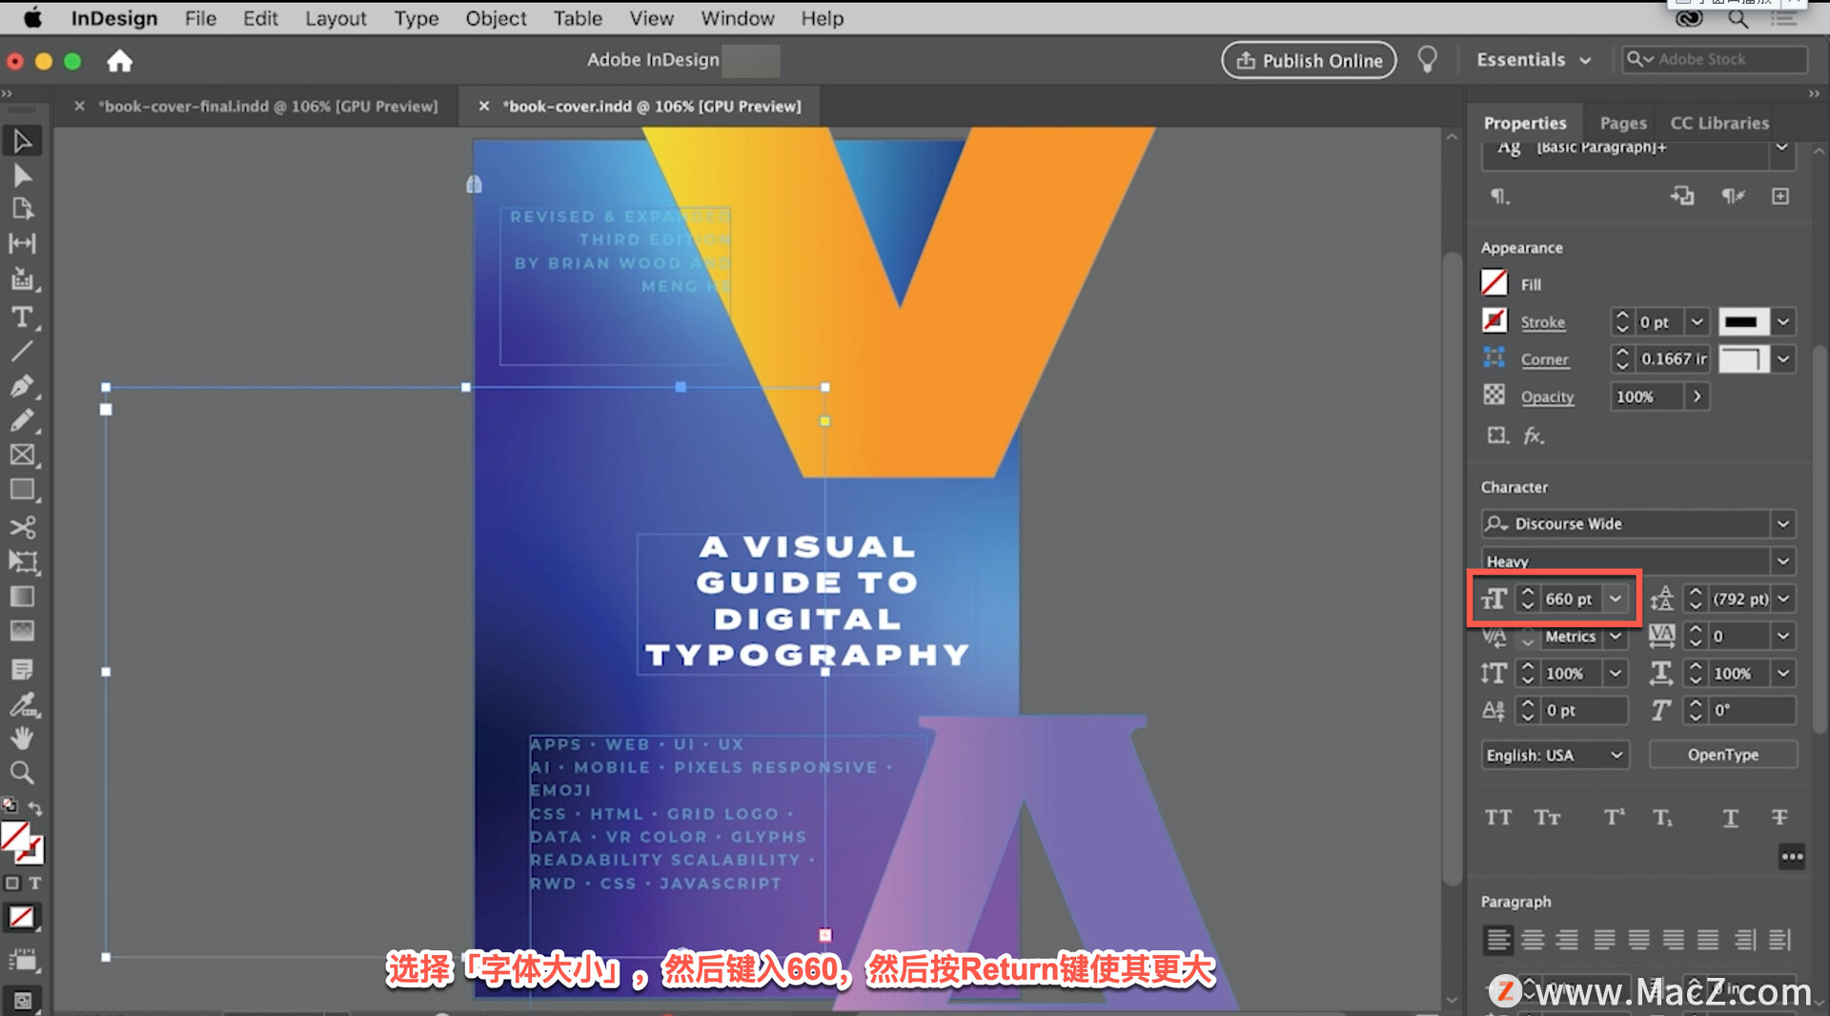1830x1016 pixels.
Task: Select the Hand tool
Action: (x=22, y=738)
